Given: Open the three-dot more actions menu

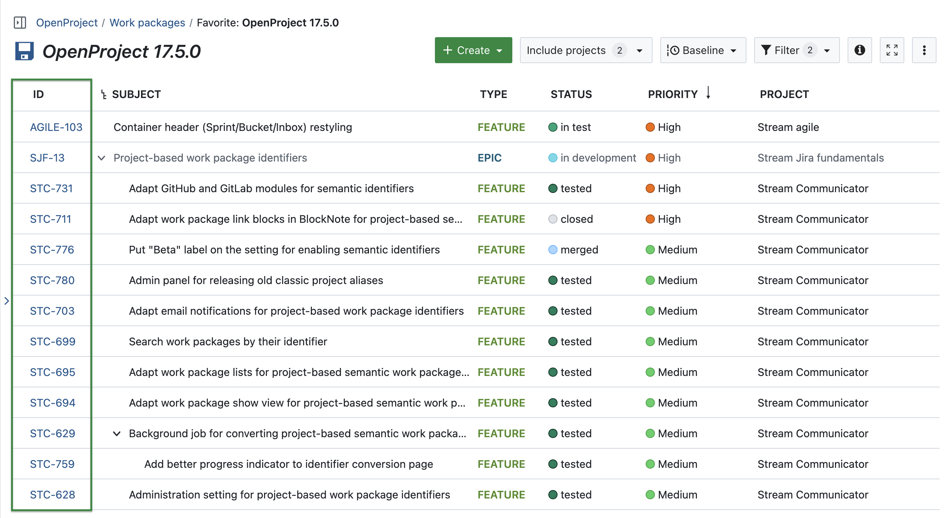Looking at the screenshot, I should (924, 50).
